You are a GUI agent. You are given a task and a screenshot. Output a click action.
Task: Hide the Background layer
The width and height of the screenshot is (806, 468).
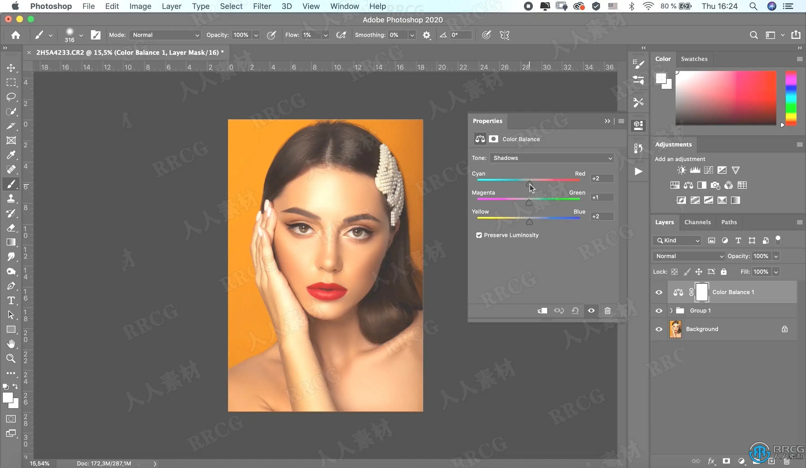pos(659,329)
